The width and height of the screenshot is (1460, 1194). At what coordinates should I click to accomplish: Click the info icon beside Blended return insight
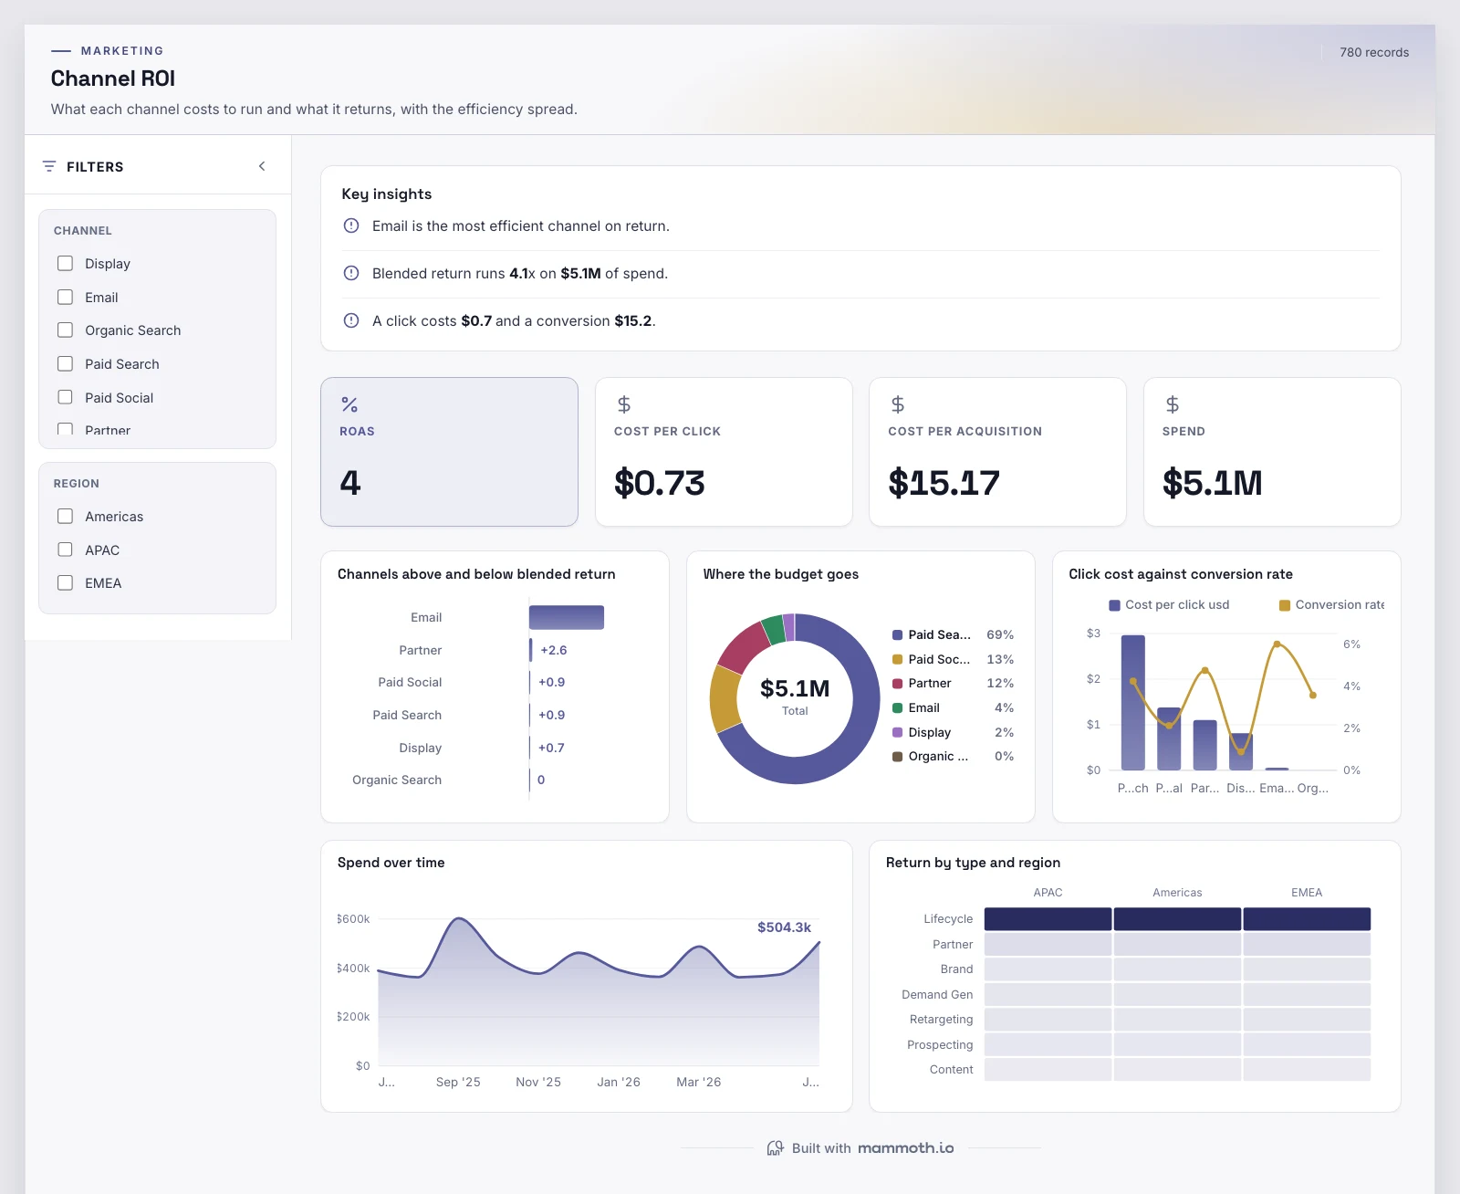(351, 273)
